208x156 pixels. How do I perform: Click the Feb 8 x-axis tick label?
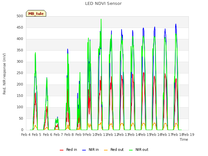pos(69,135)
